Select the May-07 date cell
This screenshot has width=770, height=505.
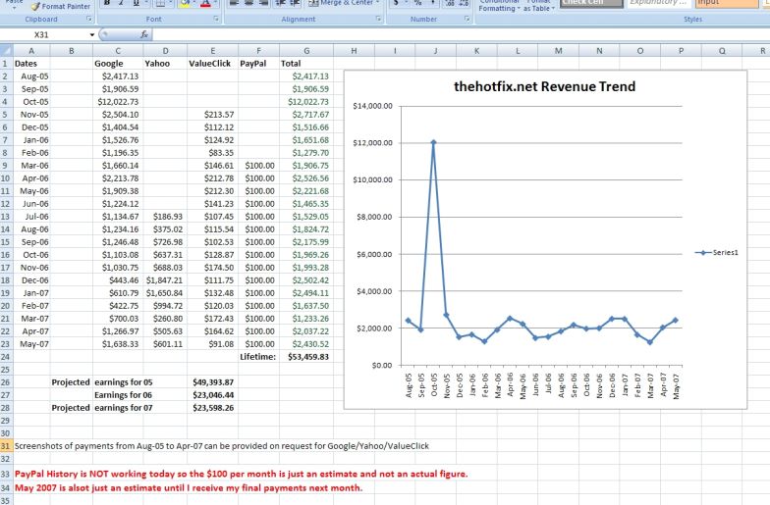tap(31, 344)
